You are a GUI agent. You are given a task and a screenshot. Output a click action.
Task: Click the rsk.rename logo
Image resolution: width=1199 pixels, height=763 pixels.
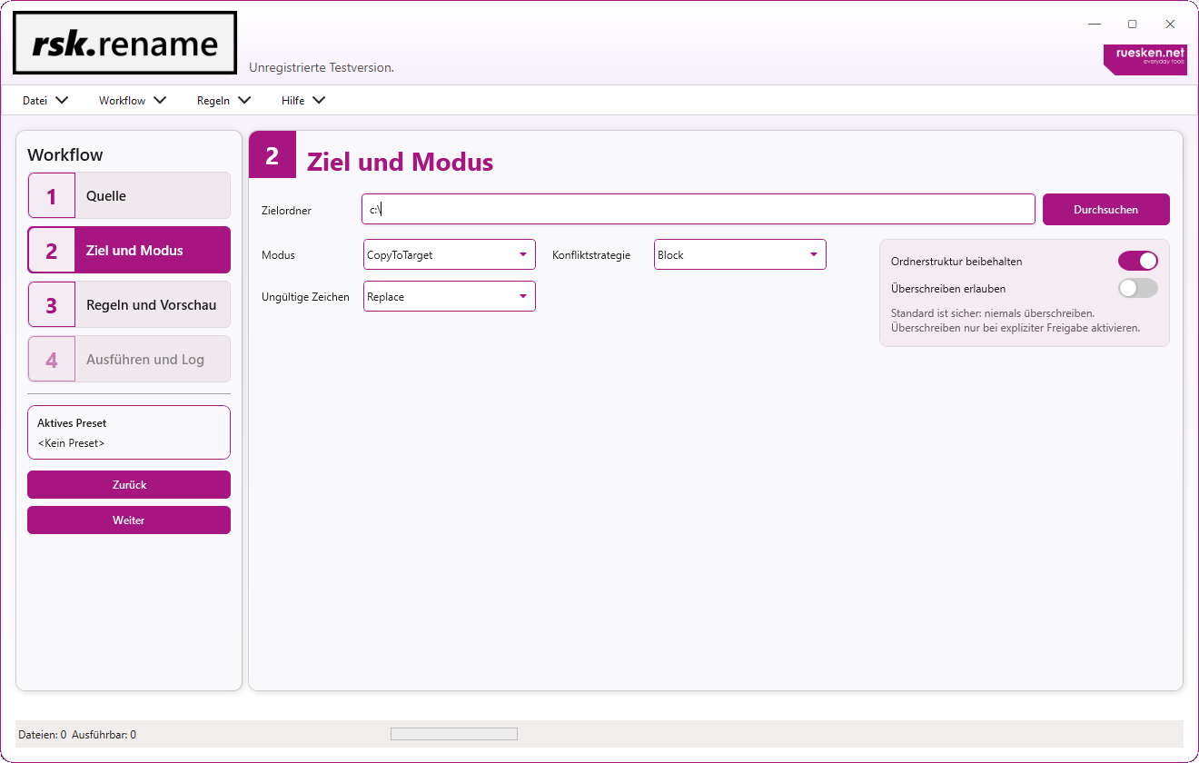124,44
